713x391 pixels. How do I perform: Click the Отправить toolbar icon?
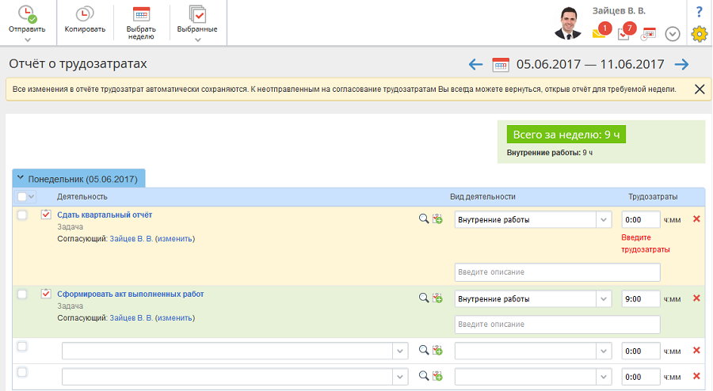tap(27, 14)
